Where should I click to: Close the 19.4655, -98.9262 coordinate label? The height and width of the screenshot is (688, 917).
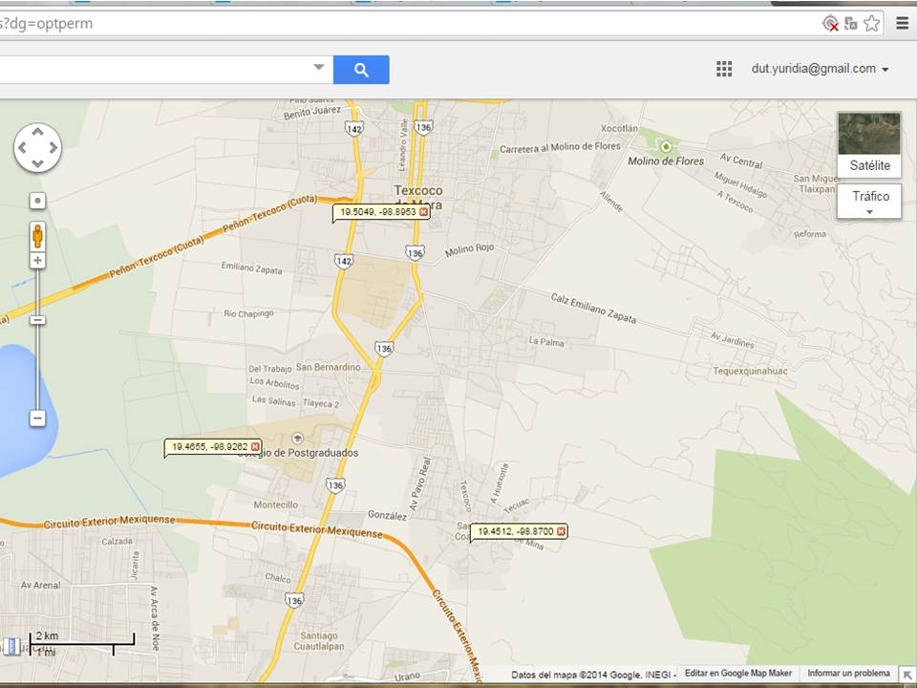[x=255, y=446]
